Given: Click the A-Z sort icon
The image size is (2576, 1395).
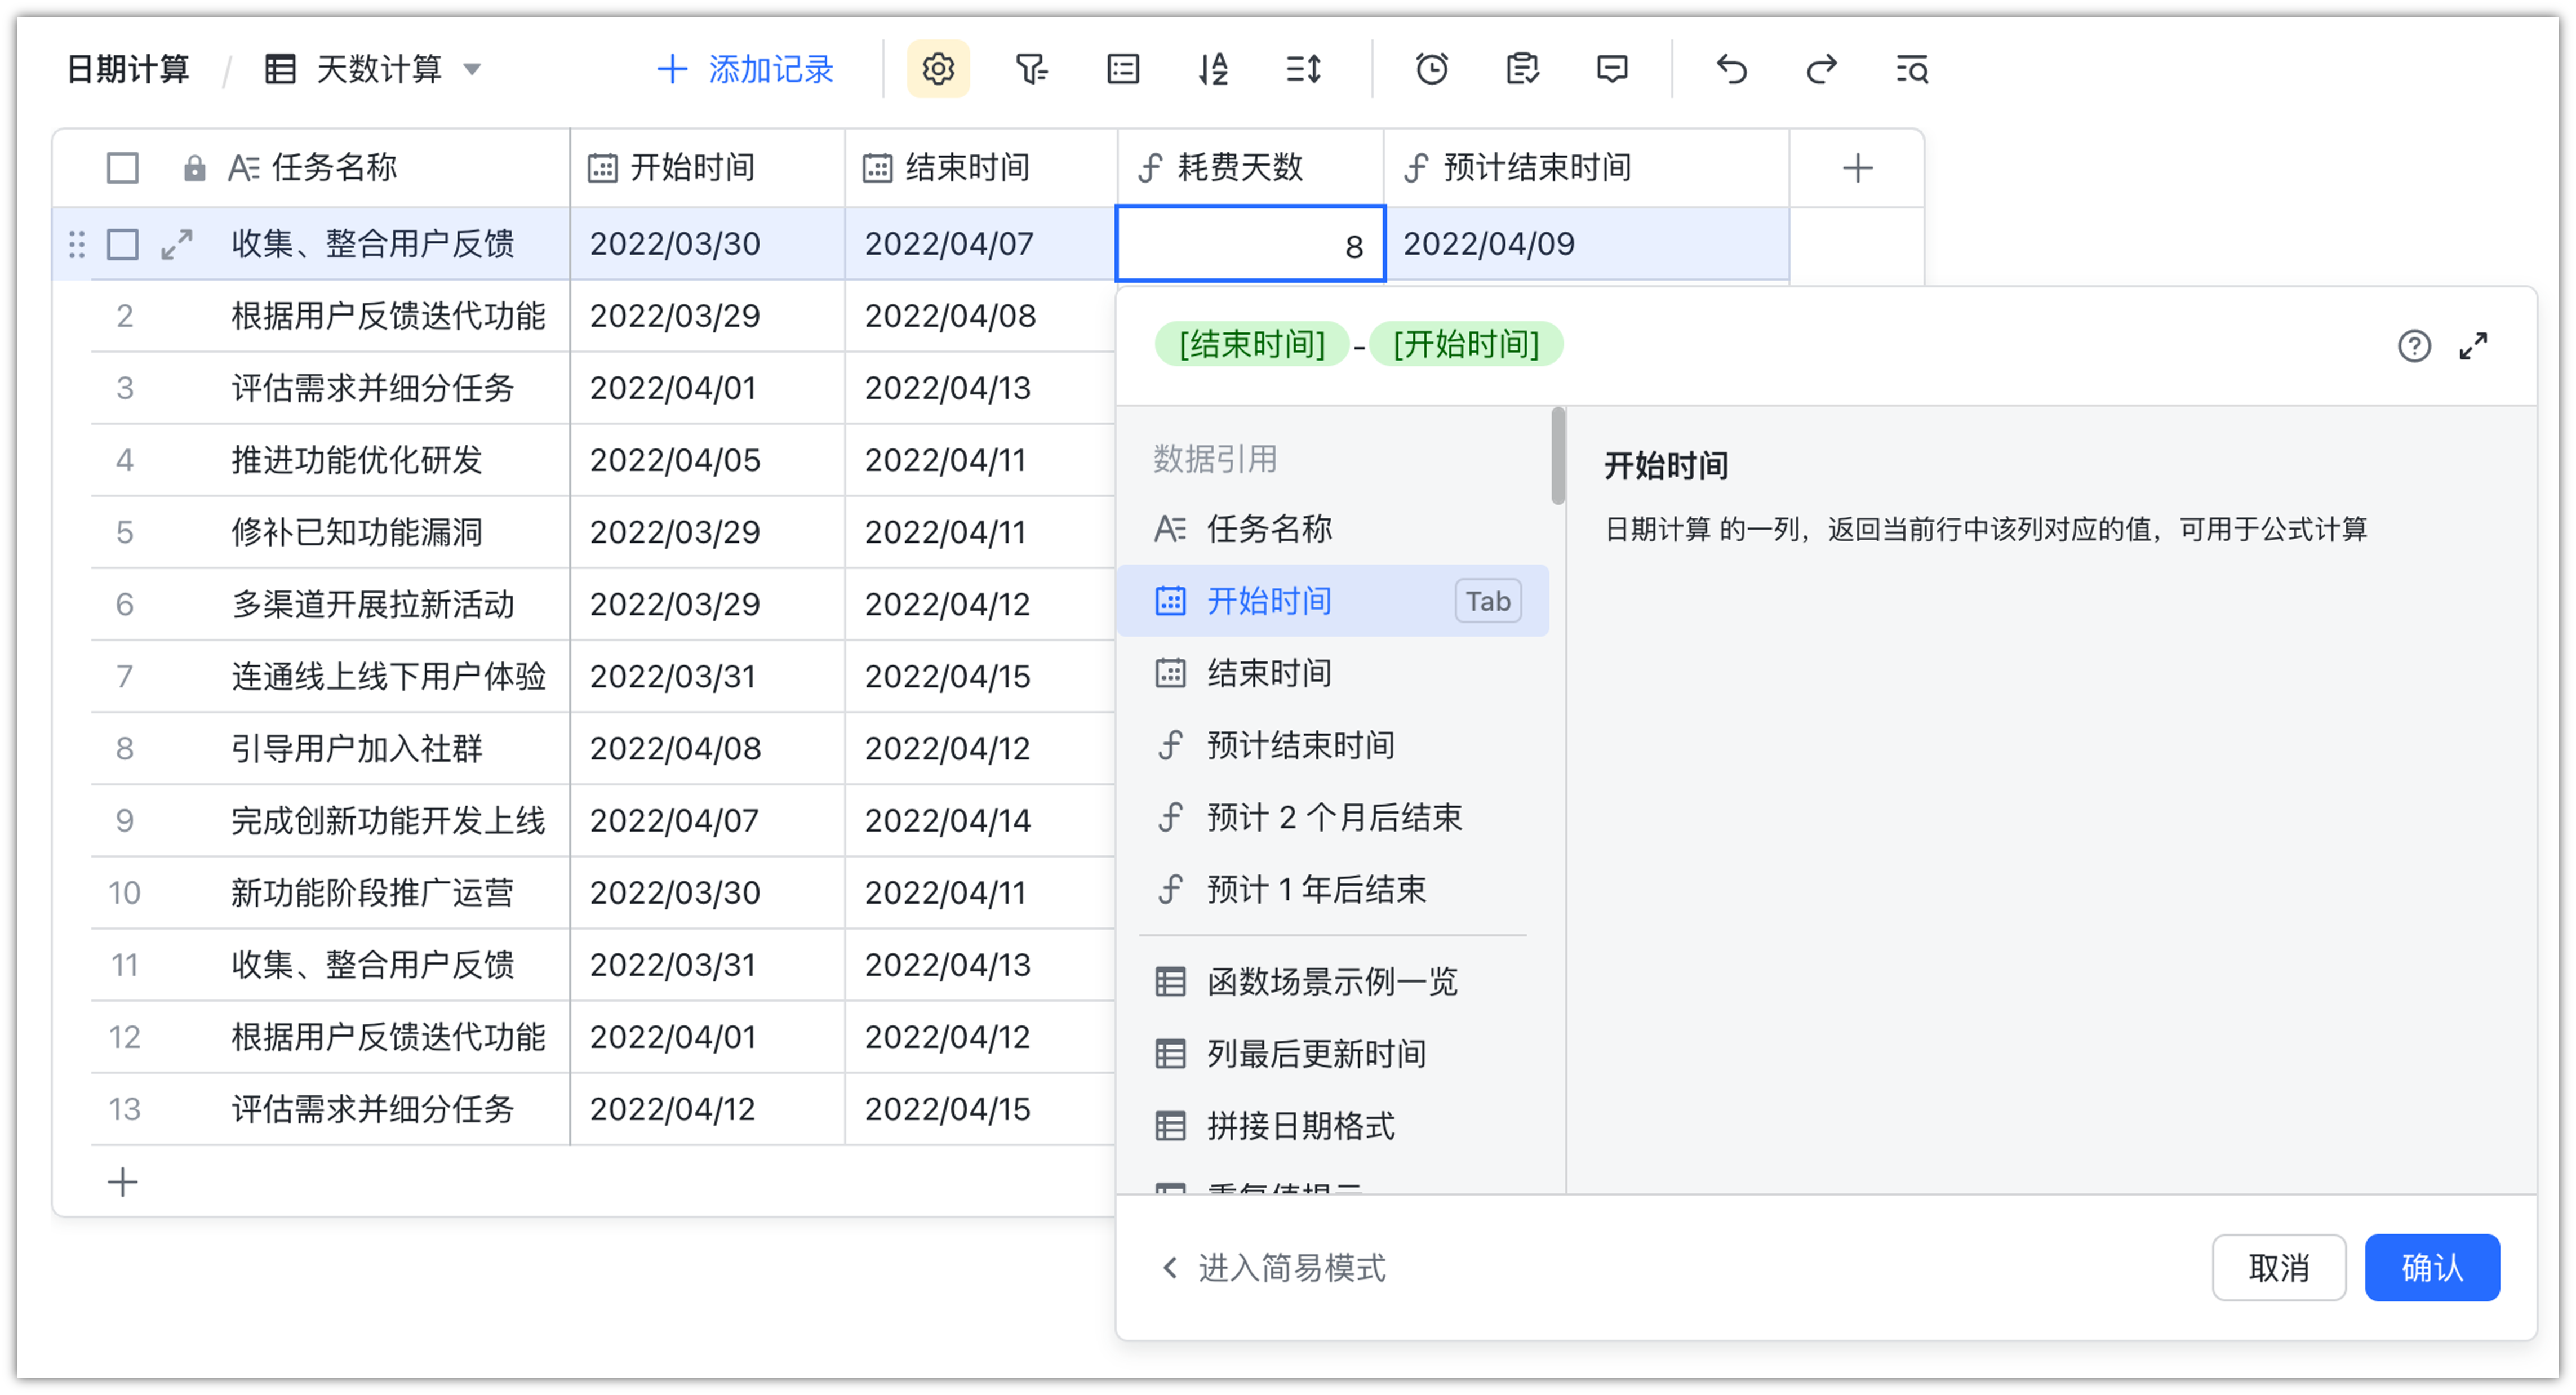Looking at the screenshot, I should click(1213, 69).
